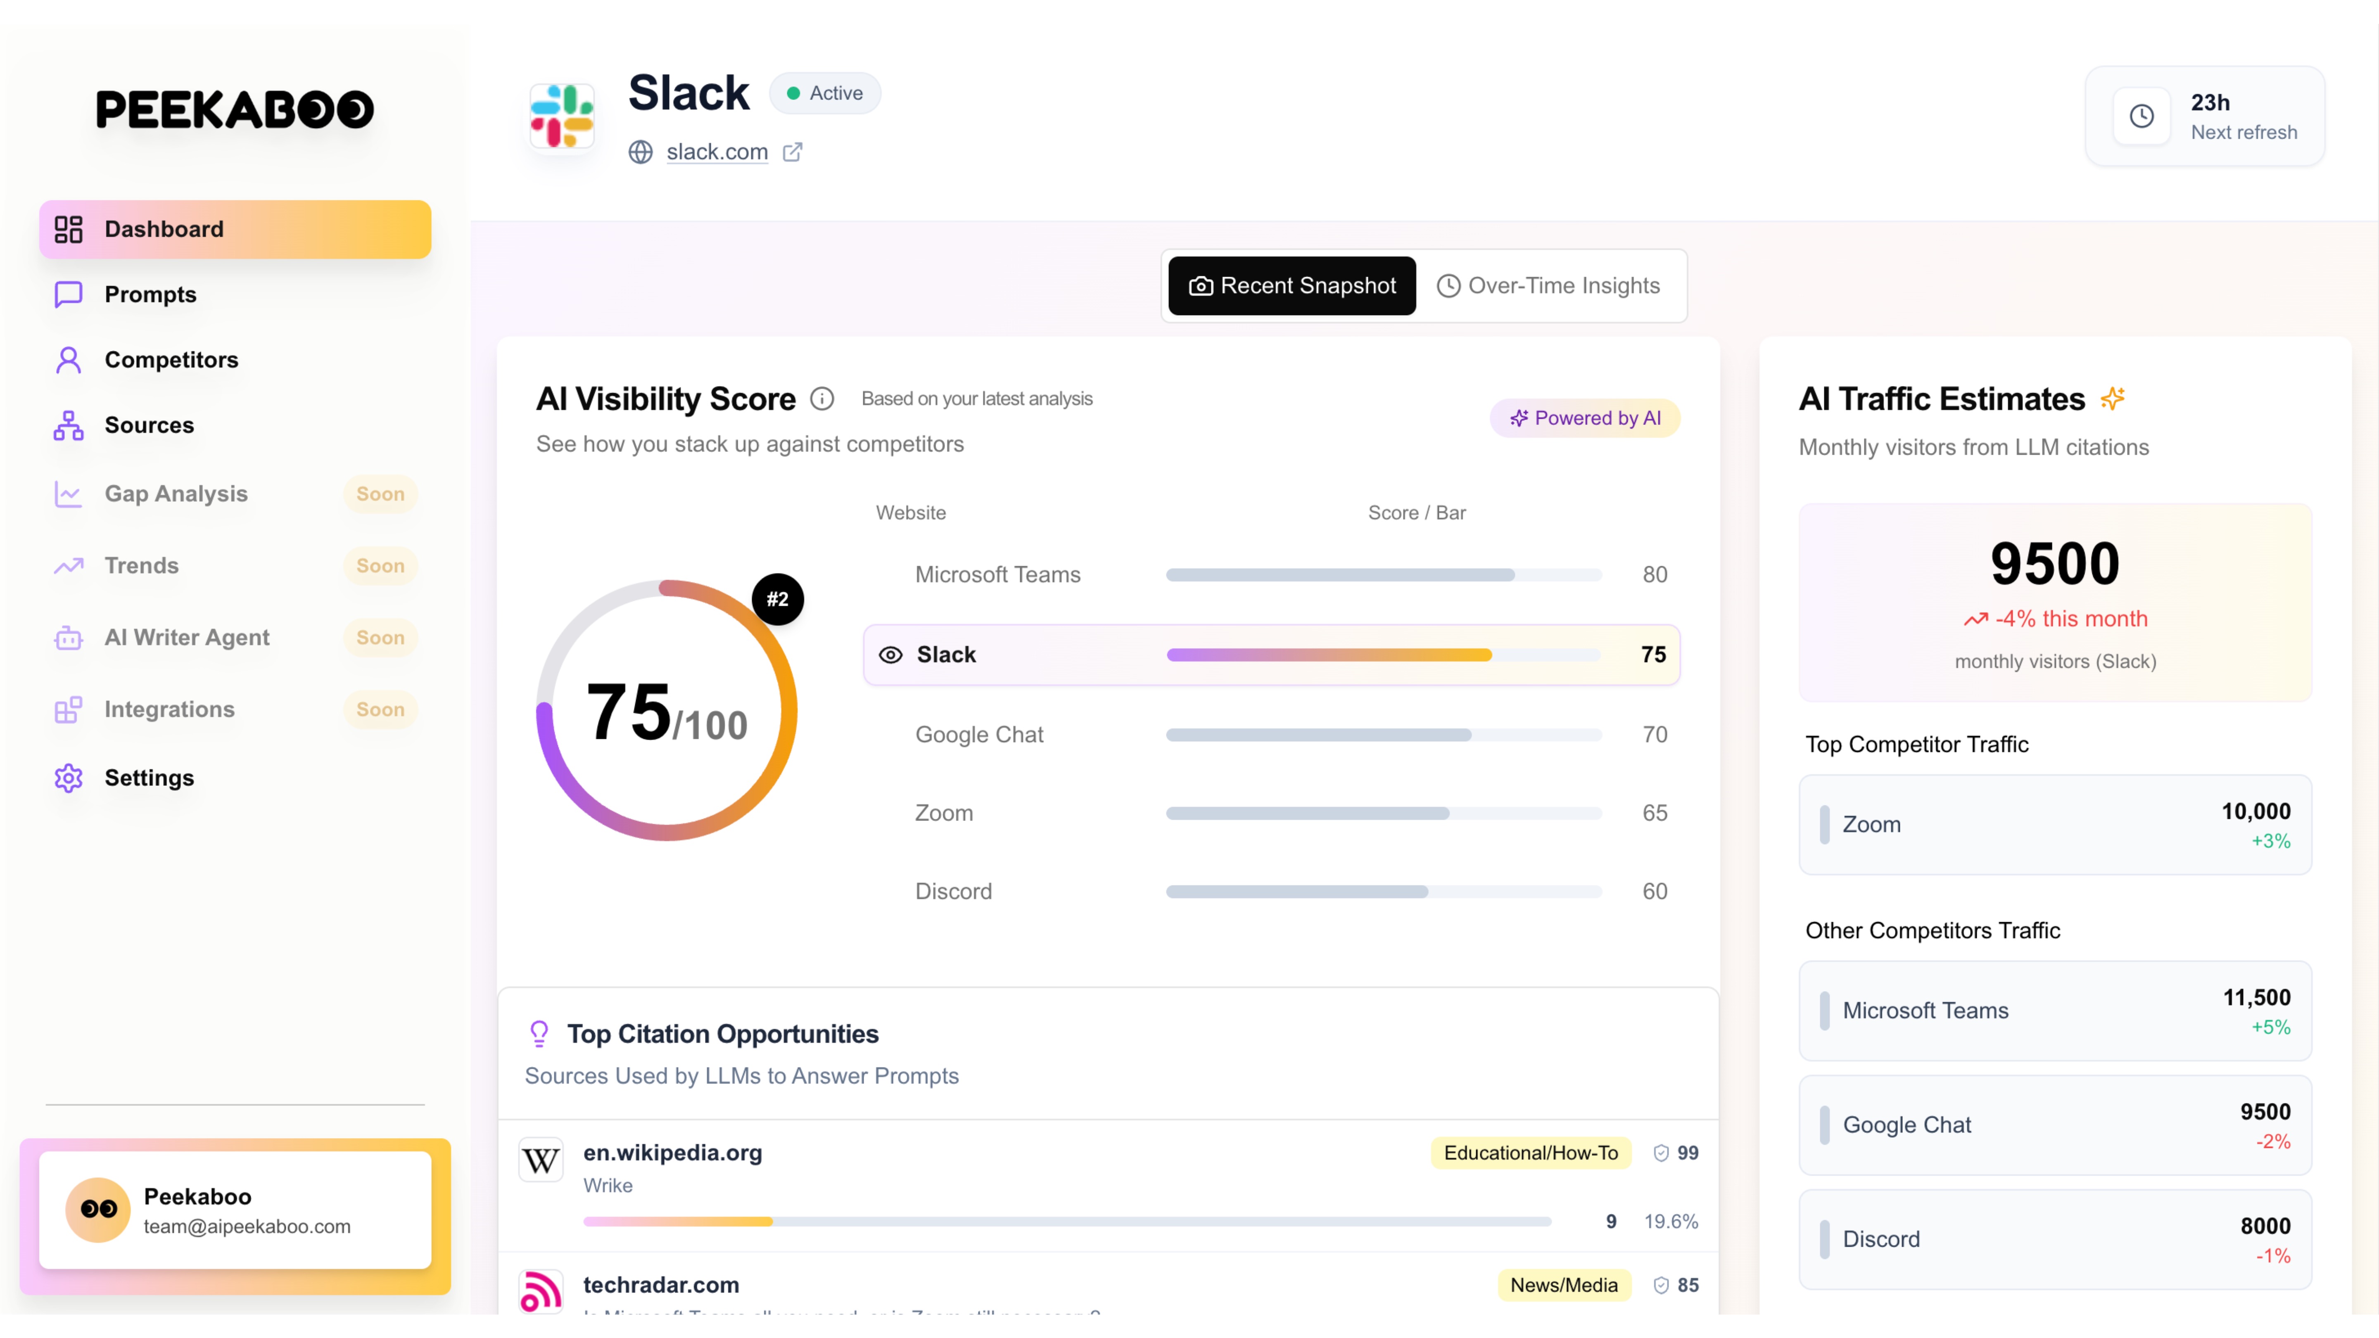Open the Competitors page from sidebar
Viewport: 2379px width, 1338px height.
click(x=171, y=359)
